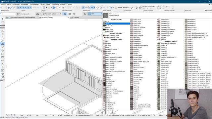Switch to the '1. Primeiro Pavimento' tab
Image resolution: width=212 pixels, height=119 pixels.
tap(23, 18)
